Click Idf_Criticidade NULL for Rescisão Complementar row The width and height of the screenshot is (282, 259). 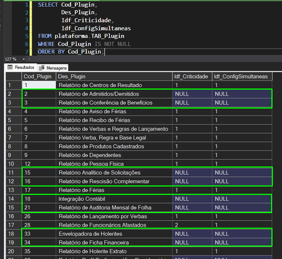(192, 181)
